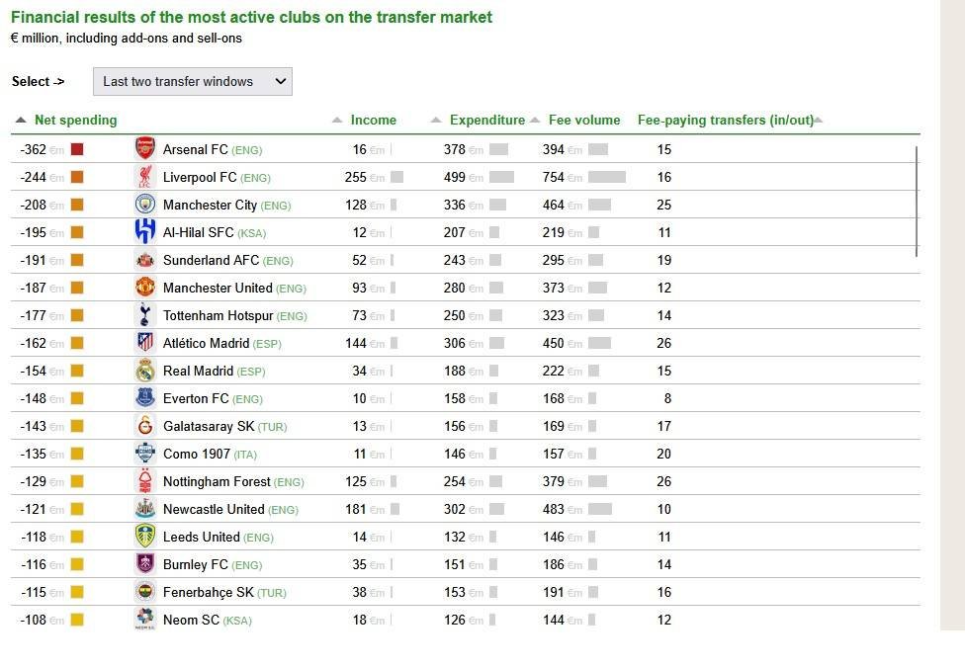
Task: Open the transfer windows selection dropdown
Action: click(193, 82)
